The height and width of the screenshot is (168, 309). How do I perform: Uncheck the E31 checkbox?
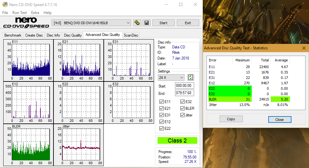pos(161,115)
